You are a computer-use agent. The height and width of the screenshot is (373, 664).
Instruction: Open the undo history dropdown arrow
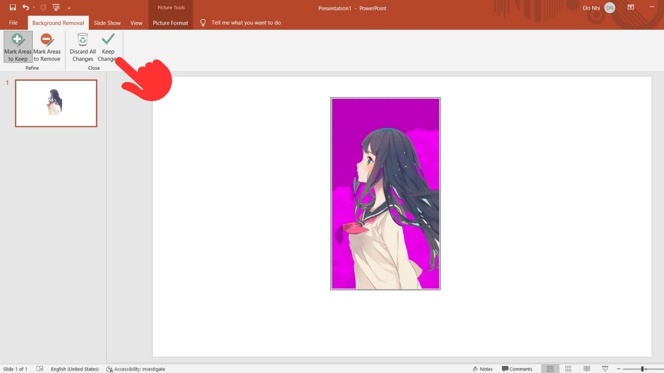click(x=33, y=8)
